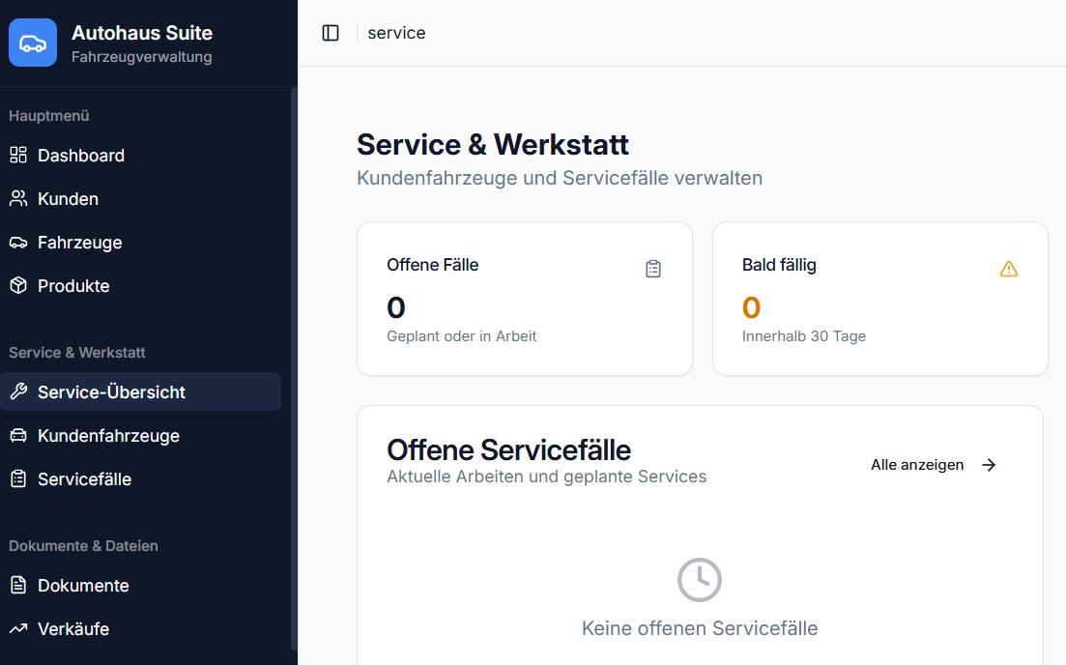Screen dimensions: 1066x665
Task: Toggle the sidebar with the panel icon
Action: coord(331,32)
